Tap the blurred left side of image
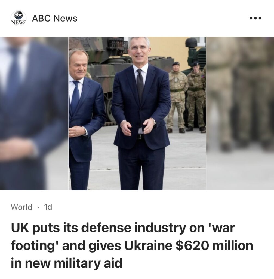The image size is (274, 279). pyautogui.click(x=34, y=114)
